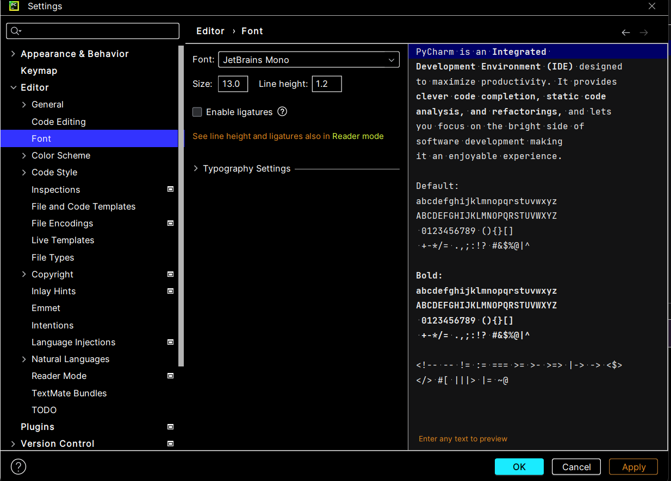Image resolution: width=671 pixels, height=481 pixels.
Task: Expand the General tree node
Action: tap(24, 104)
